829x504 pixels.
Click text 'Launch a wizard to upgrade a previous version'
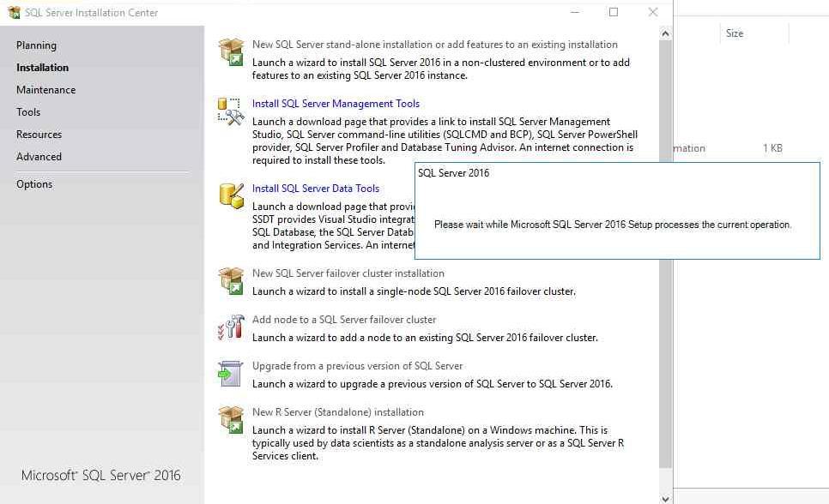433,383
